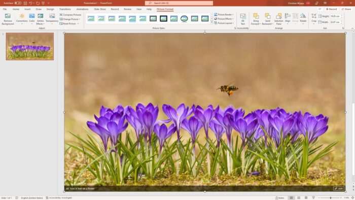Click the Alt Text button
This screenshot has height=200, width=355.
pyautogui.click(x=243, y=19)
